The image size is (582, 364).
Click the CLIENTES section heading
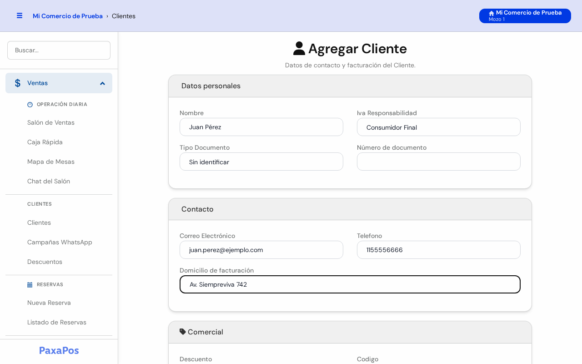tap(40, 204)
